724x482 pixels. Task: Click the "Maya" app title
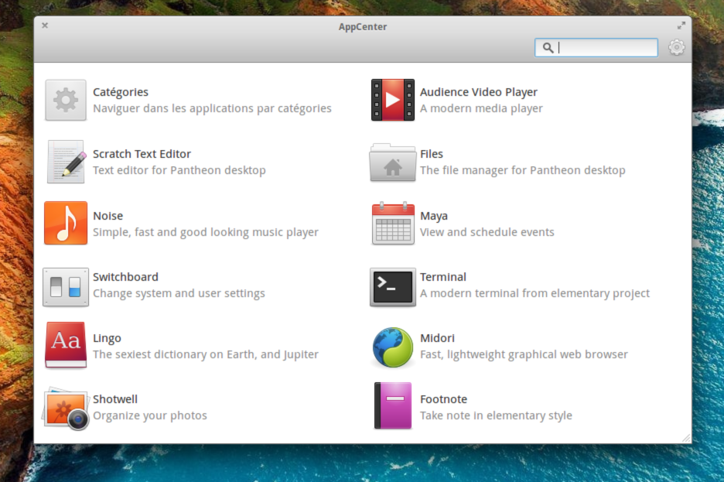(434, 216)
